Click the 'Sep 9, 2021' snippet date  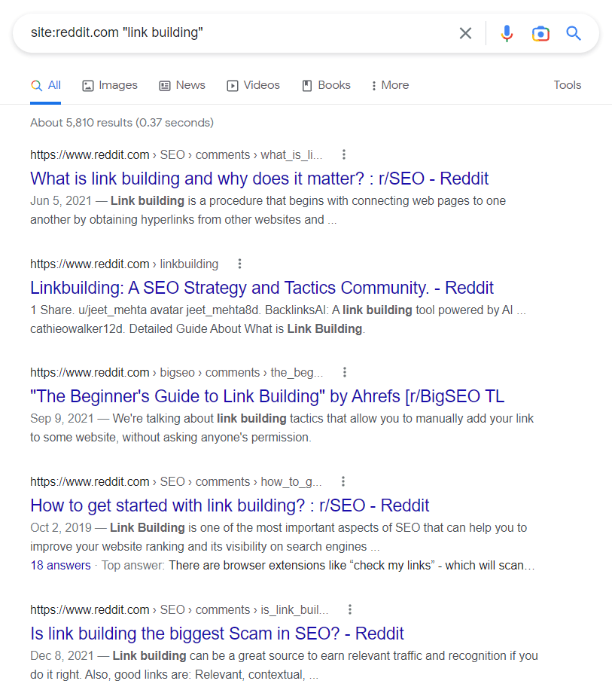tap(62, 419)
